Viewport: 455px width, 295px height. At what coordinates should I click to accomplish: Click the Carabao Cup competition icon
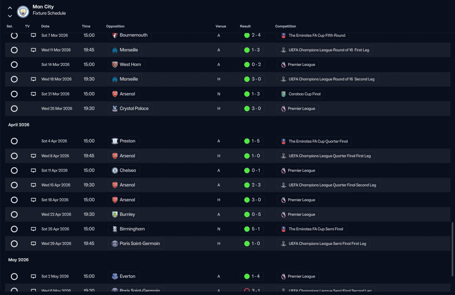(283, 94)
